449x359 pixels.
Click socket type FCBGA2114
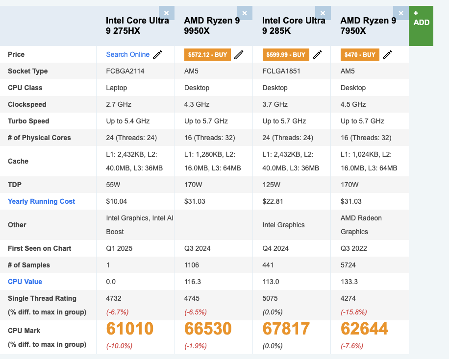coord(125,71)
